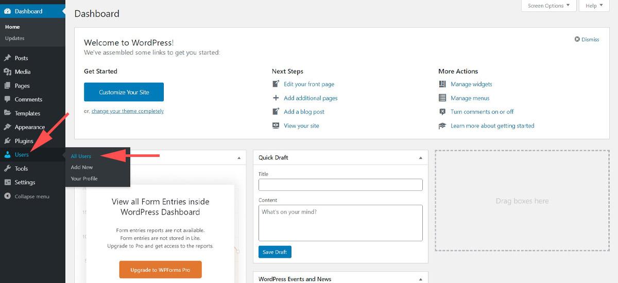Open the Settings menu label
The image size is (618, 283).
point(25,182)
